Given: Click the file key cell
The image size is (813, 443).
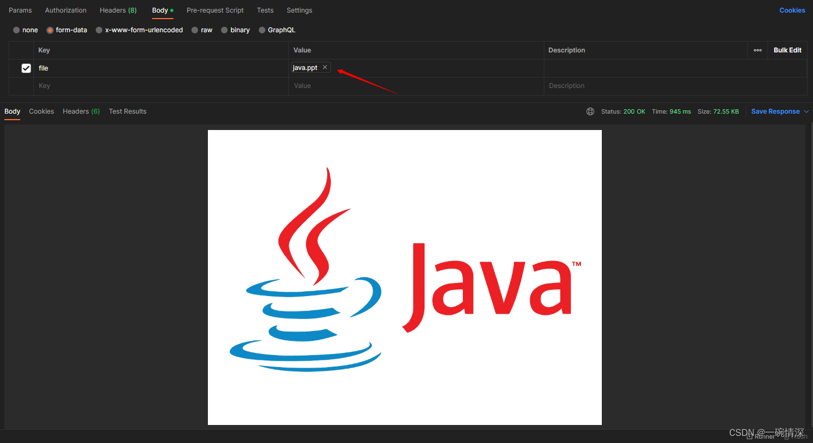Looking at the screenshot, I should (x=161, y=68).
